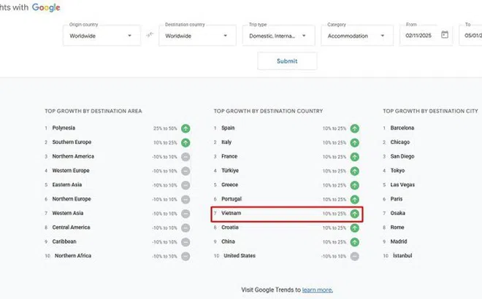The image size is (482, 299).
Task: Expand the Destination country dropdown
Action: click(x=199, y=34)
